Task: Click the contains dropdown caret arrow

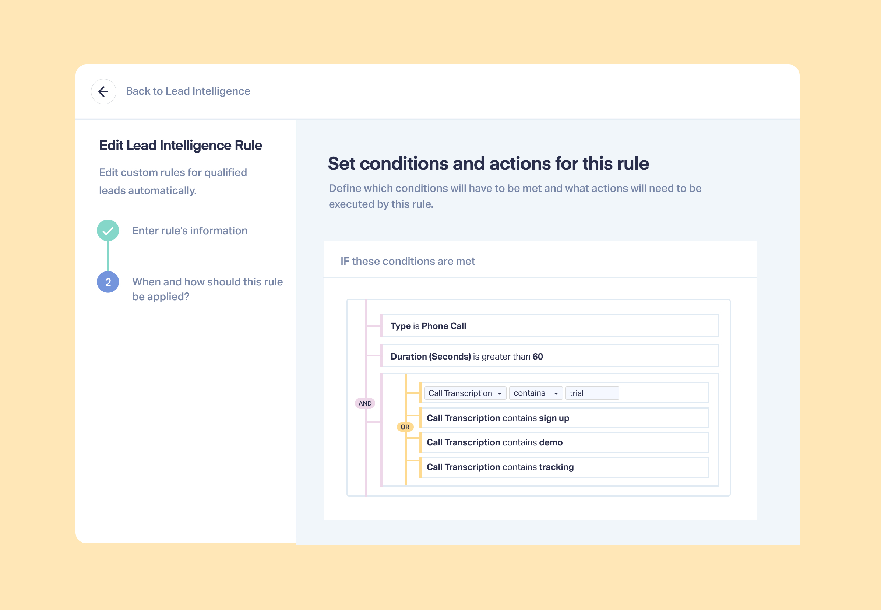Action: [x=556, y=393]
